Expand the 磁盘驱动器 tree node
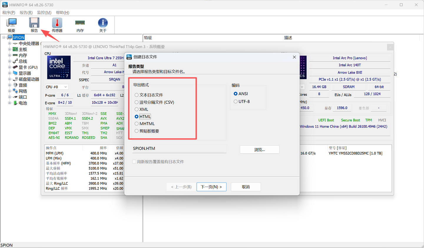 click(9, 79)
